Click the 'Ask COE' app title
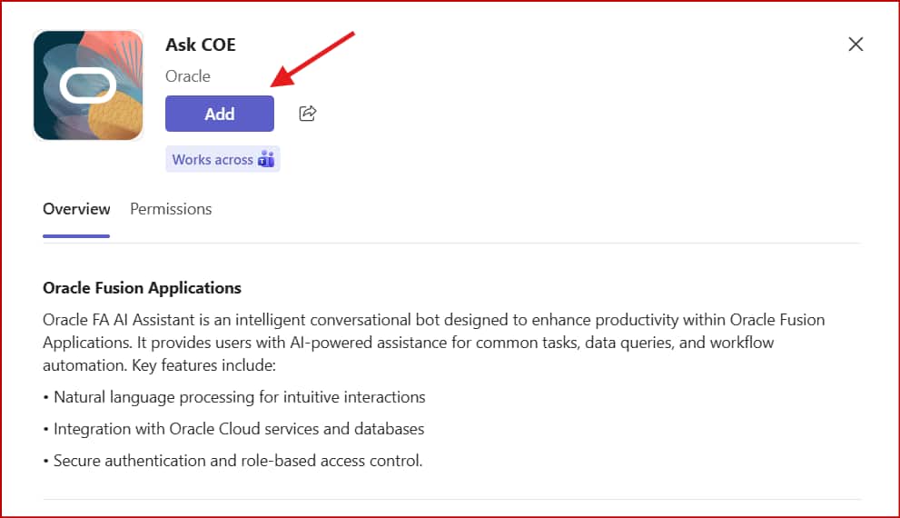The image size is (900, 518). coord(201,45)
